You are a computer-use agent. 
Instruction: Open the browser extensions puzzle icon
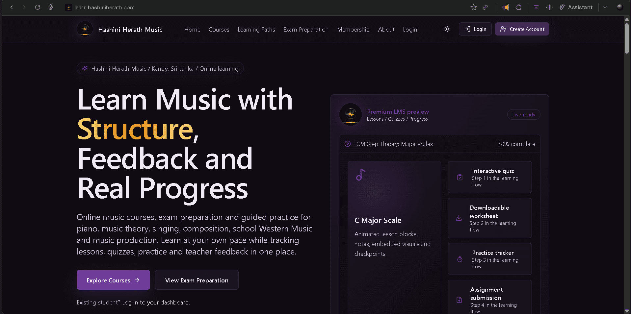(x=519, y=7)
